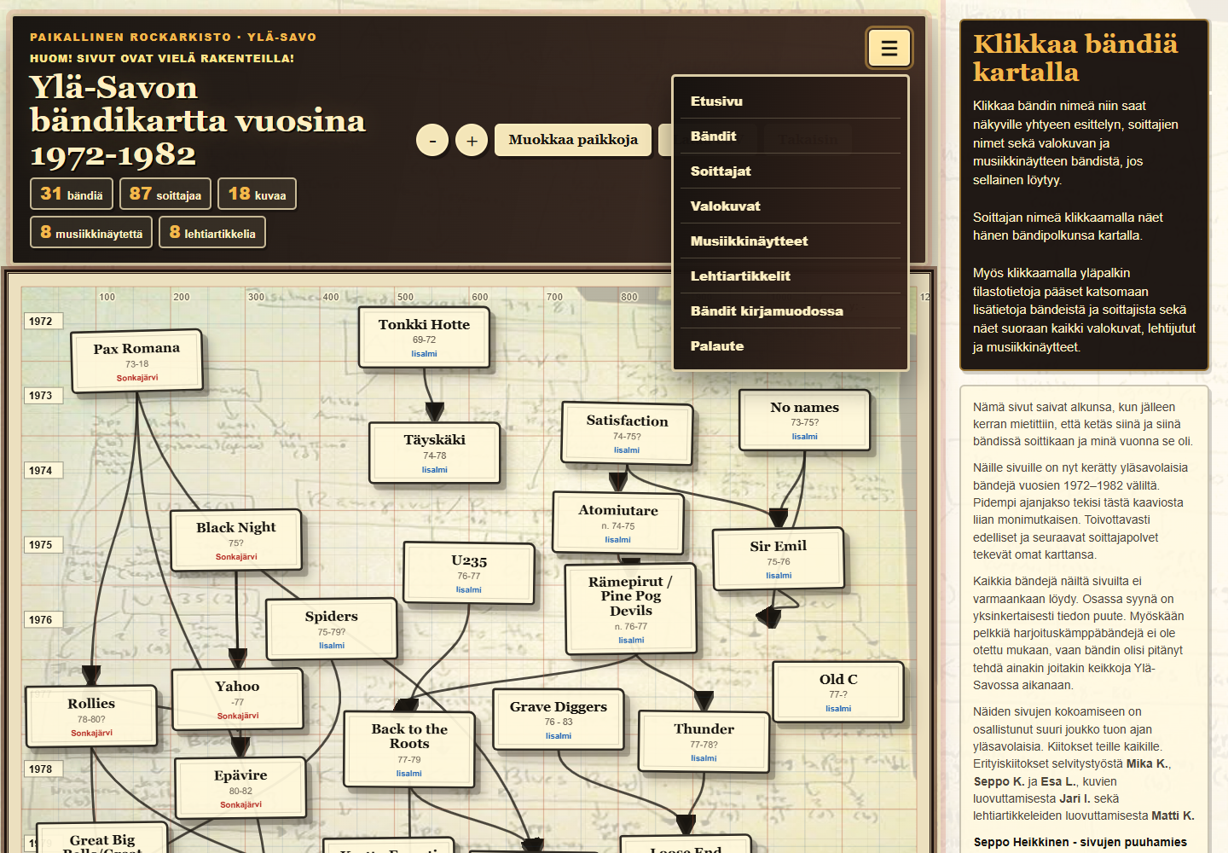
Task: Click the Muokkaa paikkoja button
Action: coord(573,140)
